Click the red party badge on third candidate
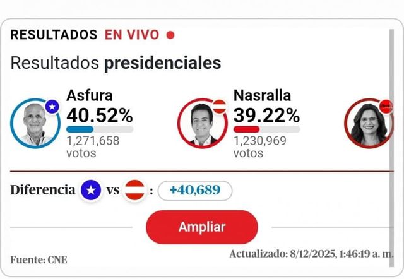This screenshot has width=404, height=279. tap(385, 105)
